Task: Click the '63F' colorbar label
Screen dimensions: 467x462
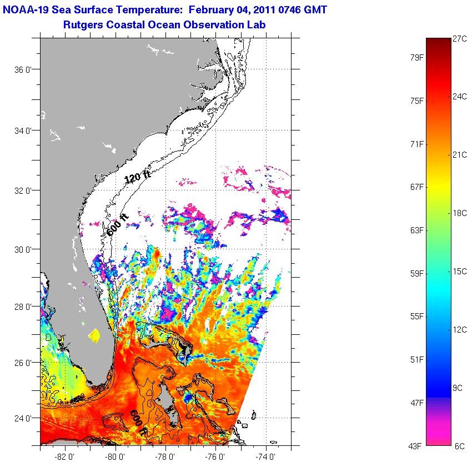Action: (x=416, y=230)
